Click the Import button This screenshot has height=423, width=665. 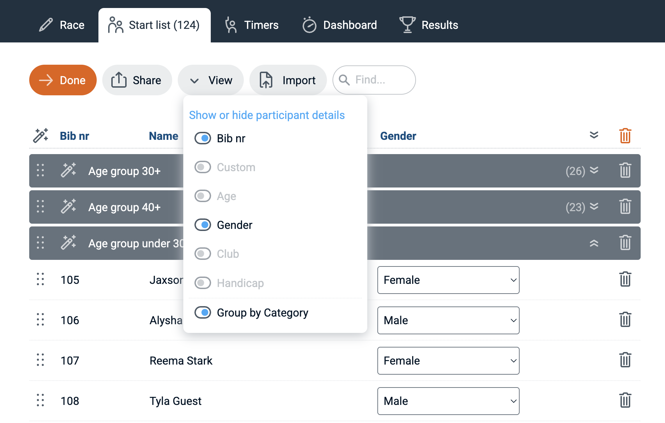(x=288, y=80)
